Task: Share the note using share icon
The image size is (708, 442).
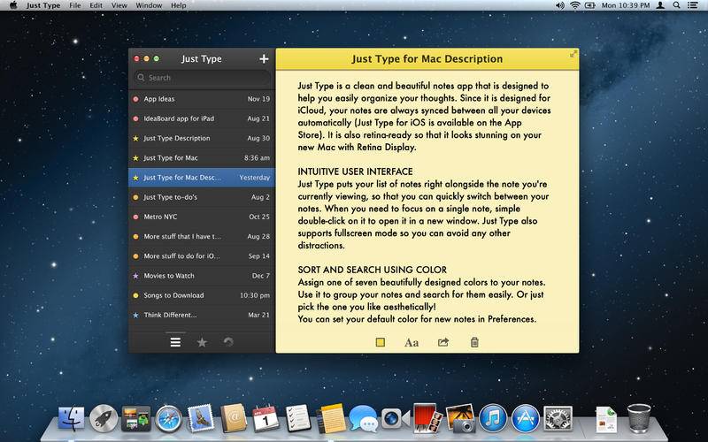Action: 443,342
